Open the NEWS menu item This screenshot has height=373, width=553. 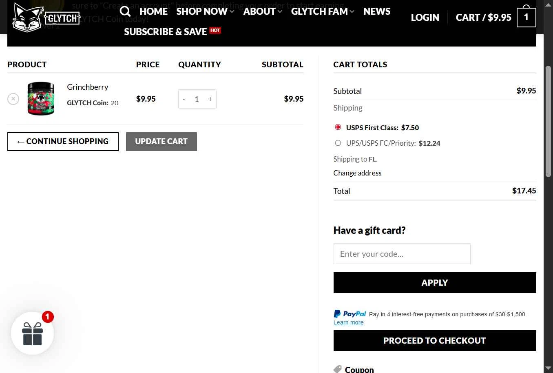click(x=377, y=11)
